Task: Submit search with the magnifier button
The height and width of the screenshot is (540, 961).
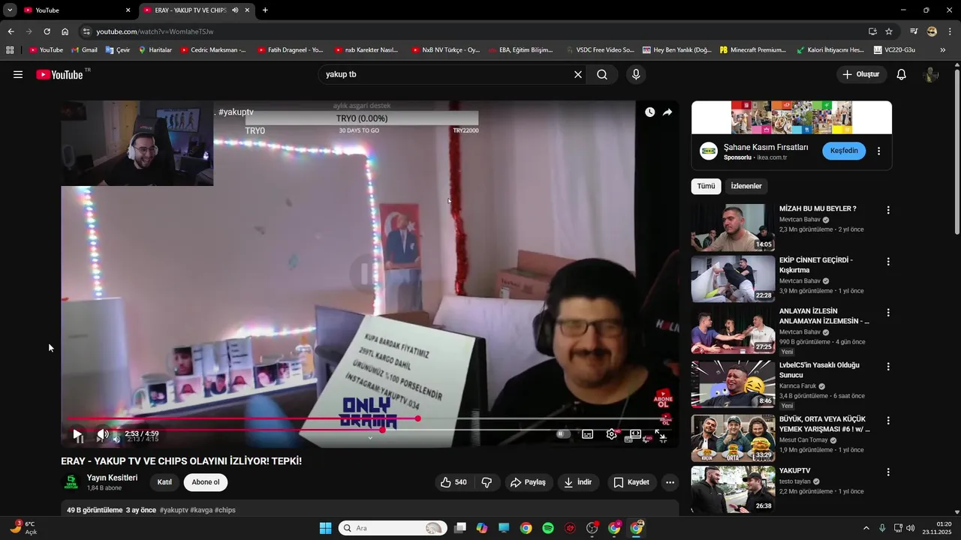Action: coord(602,74)
